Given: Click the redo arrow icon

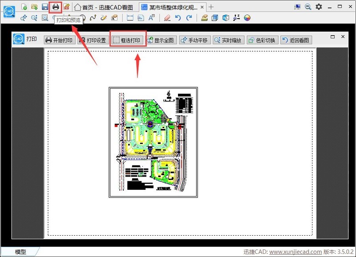Looking at the screenshot, I should (x=189, y=18).
